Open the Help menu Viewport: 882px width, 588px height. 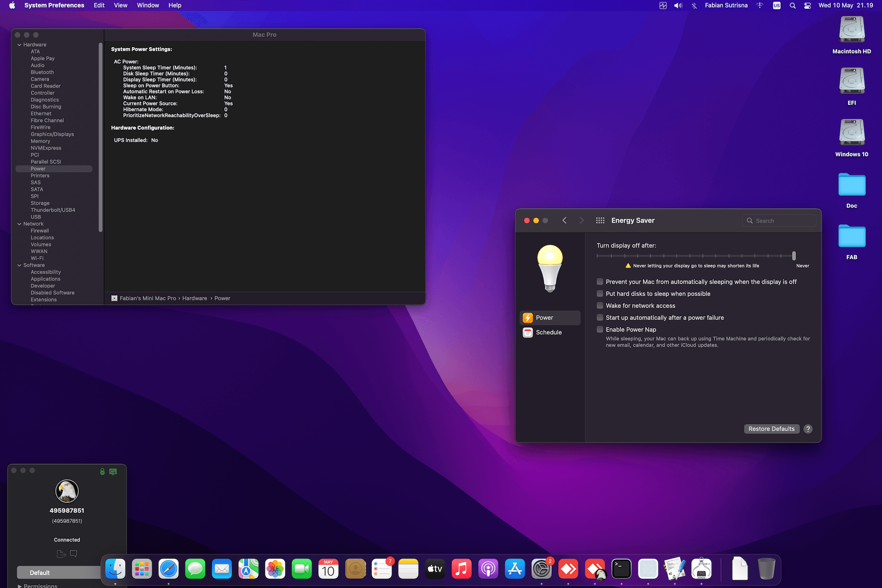(175, 6)
